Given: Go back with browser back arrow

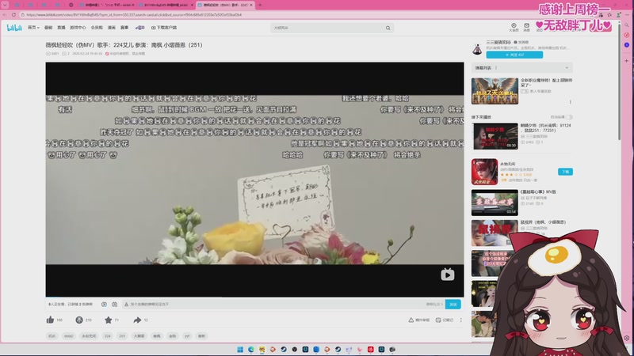Looking at the screenshot, I should [5, 15].
